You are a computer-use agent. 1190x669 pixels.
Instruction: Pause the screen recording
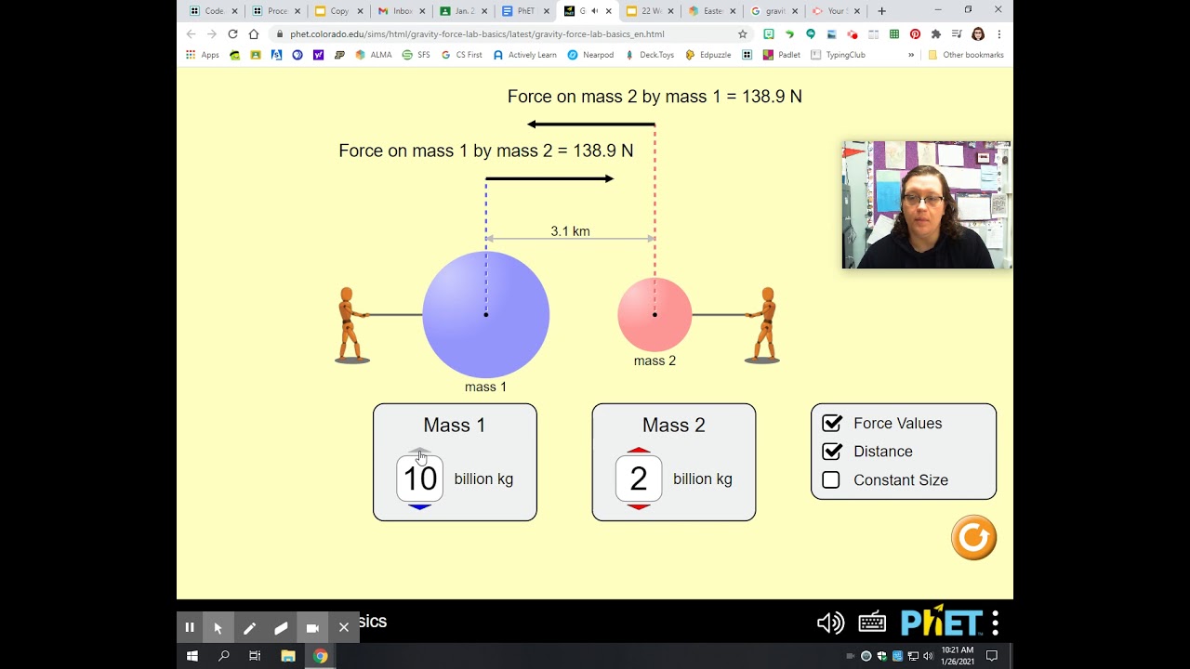(x=190, y=627)
